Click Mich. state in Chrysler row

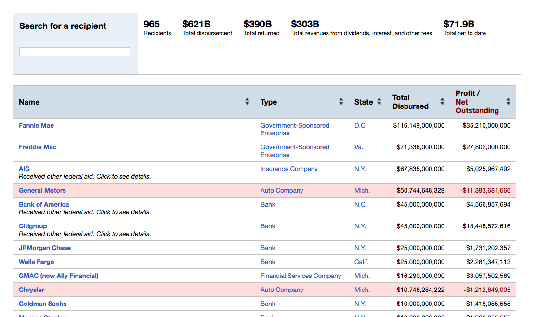coord(362,290)
